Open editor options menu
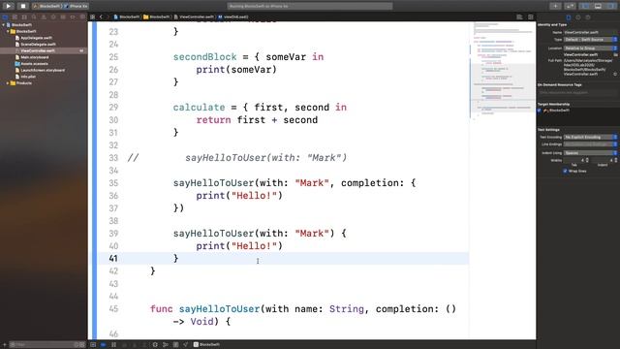The width and height of the screenshot is (620, 349). (519, 17)
